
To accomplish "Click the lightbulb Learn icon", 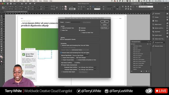I will (143, 3).
